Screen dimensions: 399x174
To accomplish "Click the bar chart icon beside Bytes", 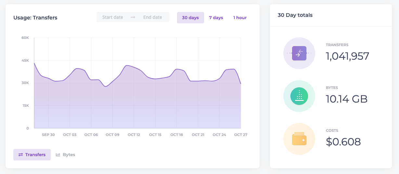I will [58, 155].
